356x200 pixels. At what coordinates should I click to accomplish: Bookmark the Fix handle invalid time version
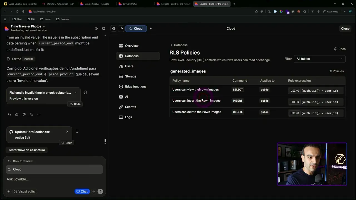pyautogui.click(x=85, y=92)
